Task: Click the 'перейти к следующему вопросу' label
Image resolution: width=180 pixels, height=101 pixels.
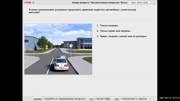Action: point(65,99)
